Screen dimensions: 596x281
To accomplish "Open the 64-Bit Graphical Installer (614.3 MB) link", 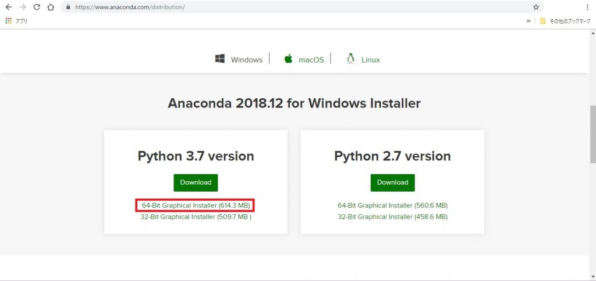I will click(x=196, y=206).
